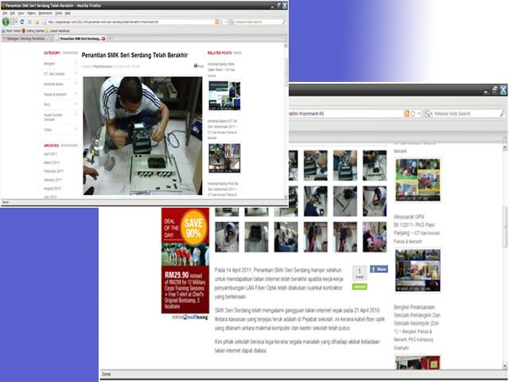Open the Video category link
509x382 pixels.
[x=48, y=130]
